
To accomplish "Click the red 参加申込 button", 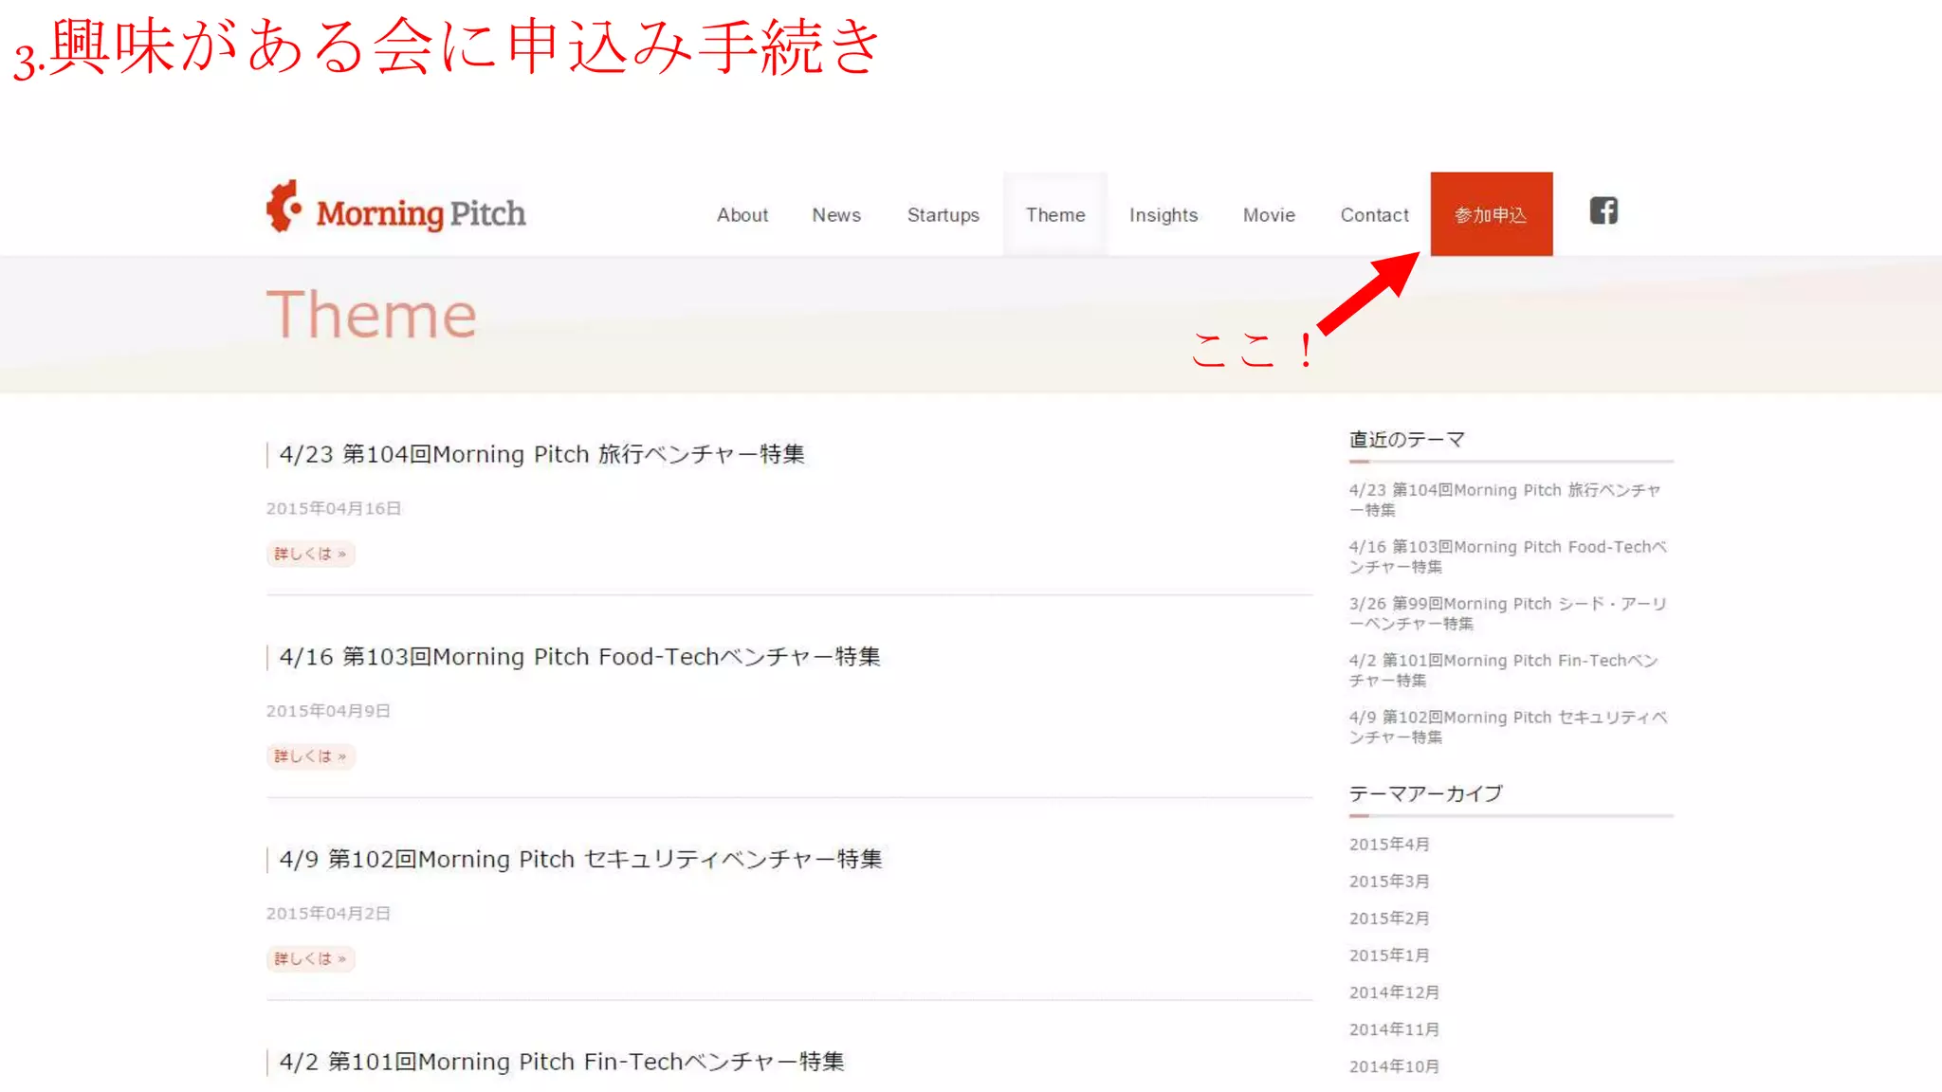I will click(x=1491, y=214).
